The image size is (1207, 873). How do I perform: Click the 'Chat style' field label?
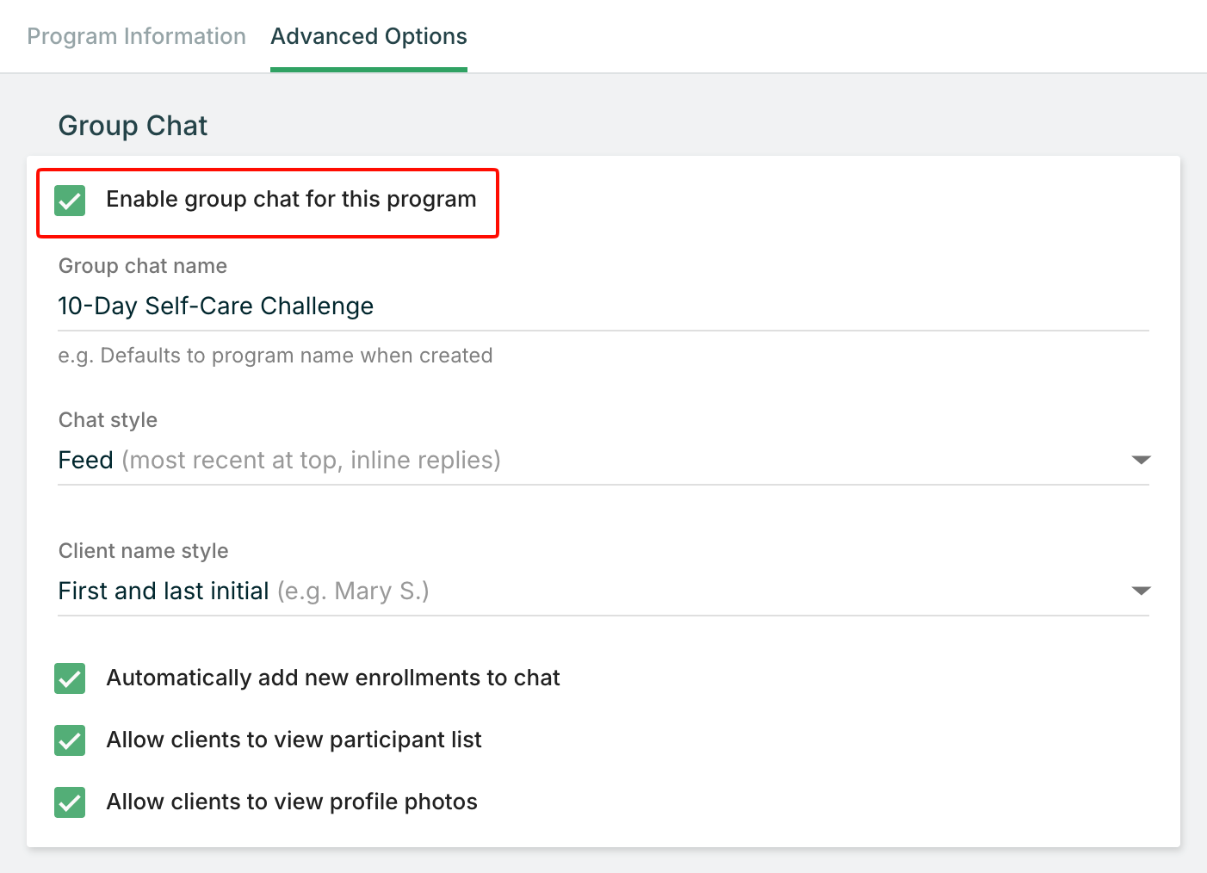coord(108,420)
